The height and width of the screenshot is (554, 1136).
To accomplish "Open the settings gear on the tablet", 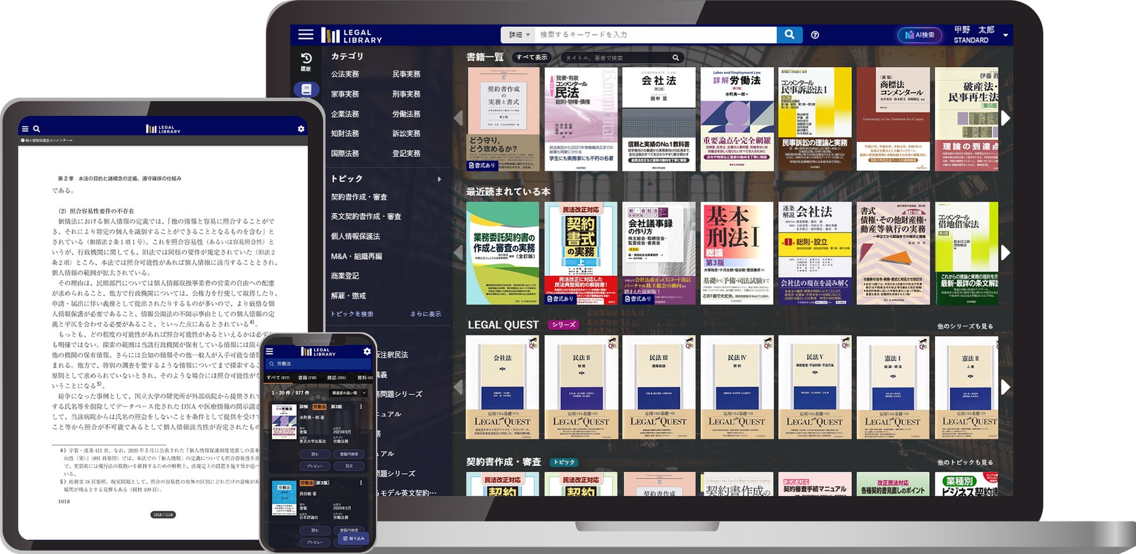I will 301,129.
